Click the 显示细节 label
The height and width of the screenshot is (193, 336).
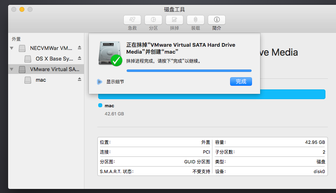tap(115, 82)
